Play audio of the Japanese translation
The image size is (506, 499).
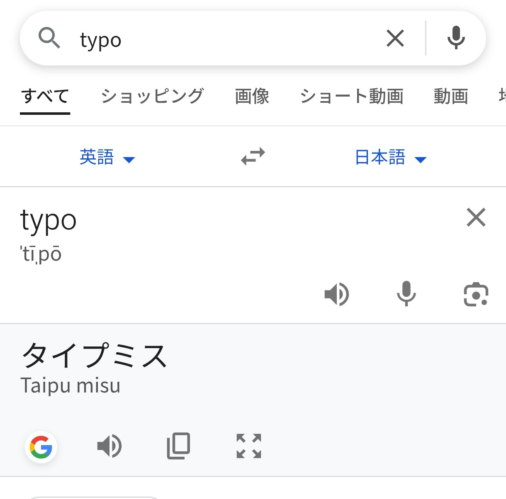pyautogui.click(x=109, y=446)
